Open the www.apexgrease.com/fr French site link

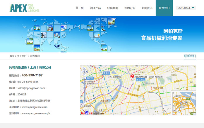[x=36, y=113]
